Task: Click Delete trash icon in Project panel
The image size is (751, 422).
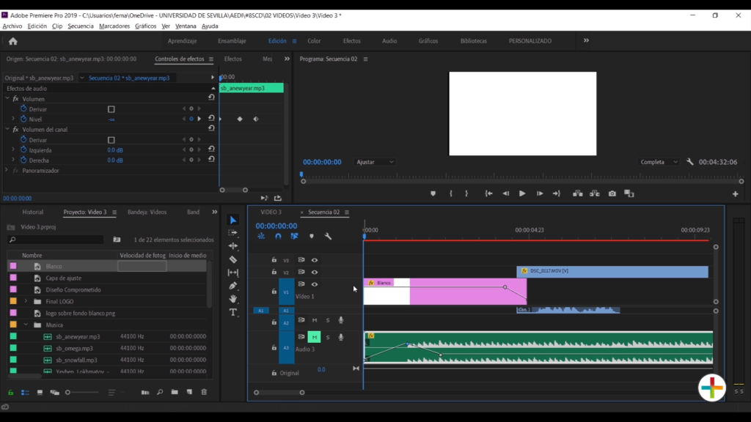Action: click(x=204, y=393)
